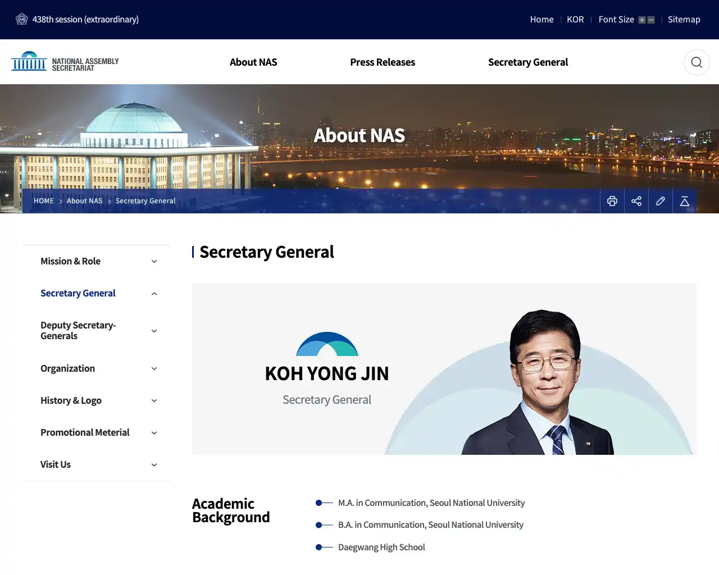Viewport: 719px width, 575px height.
Task: Open the Sitemap link
Action: [x=684, y=20]
